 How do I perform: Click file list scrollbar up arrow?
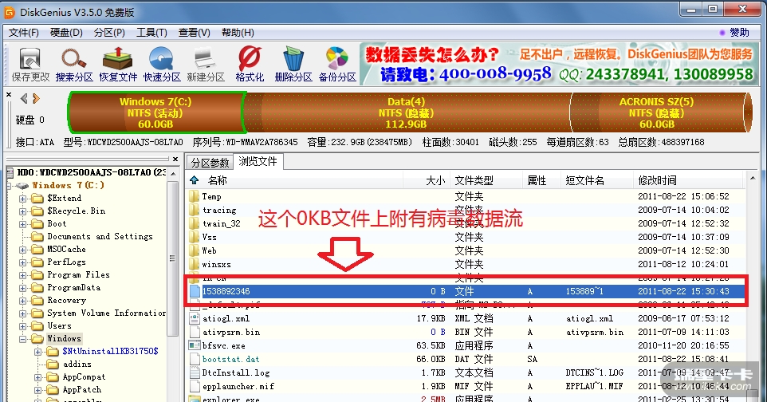(x=753, y=178)
